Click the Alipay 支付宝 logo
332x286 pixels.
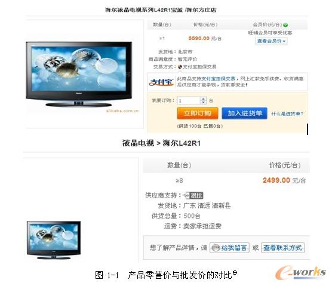point(161,82)
